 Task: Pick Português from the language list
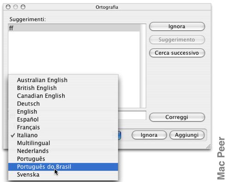(x=63, y=159)
